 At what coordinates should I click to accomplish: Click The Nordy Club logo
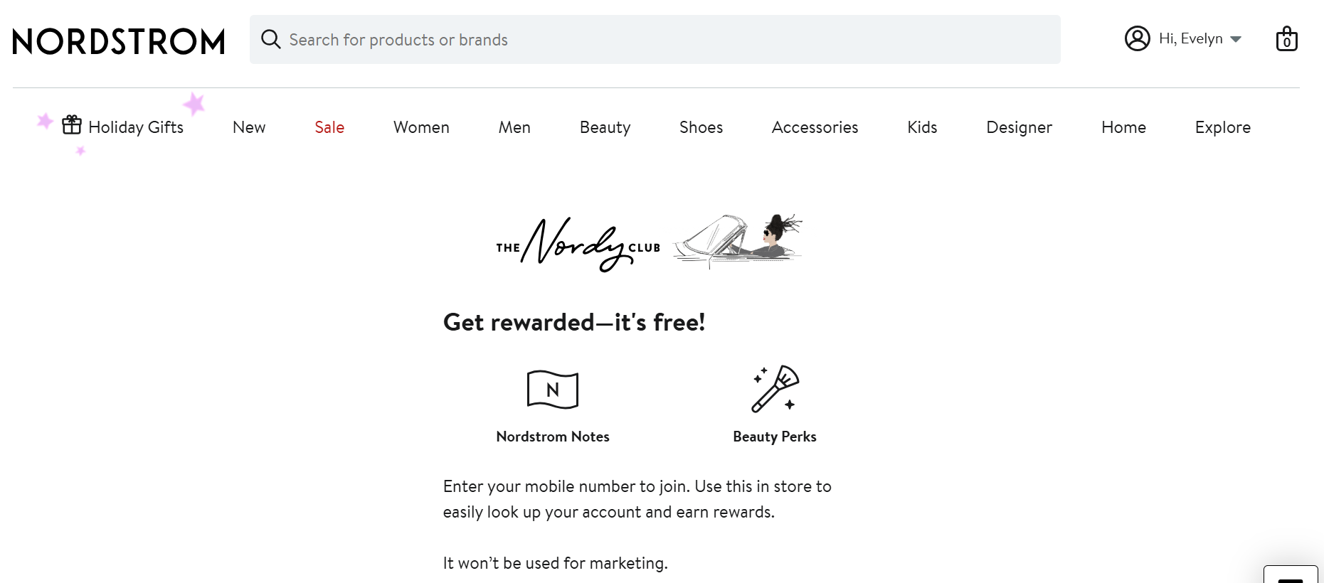[578, 244]
